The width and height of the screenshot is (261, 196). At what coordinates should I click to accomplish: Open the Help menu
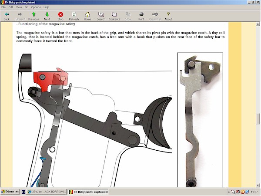coord(46,7)
